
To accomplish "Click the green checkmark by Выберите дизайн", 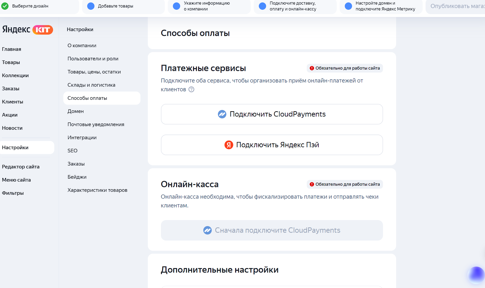I will point(5,6).
